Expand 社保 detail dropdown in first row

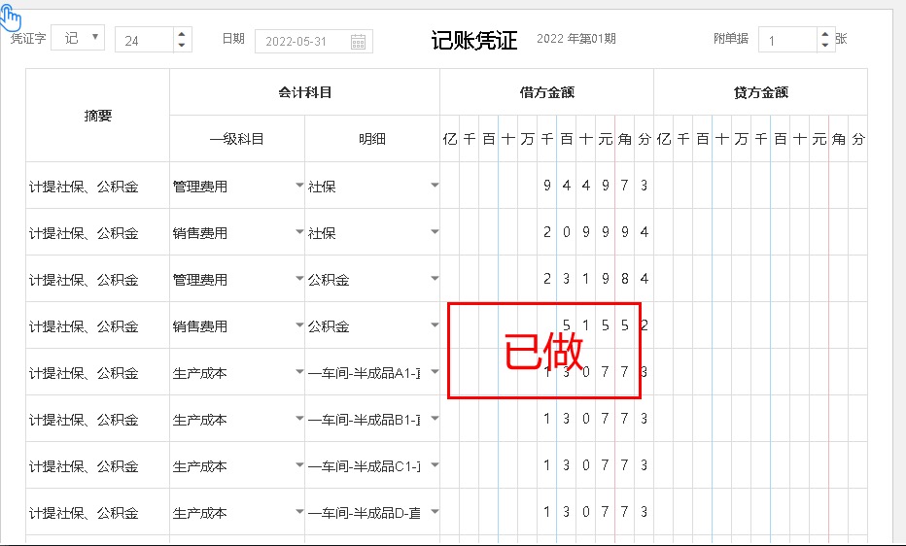click(435, 186)
